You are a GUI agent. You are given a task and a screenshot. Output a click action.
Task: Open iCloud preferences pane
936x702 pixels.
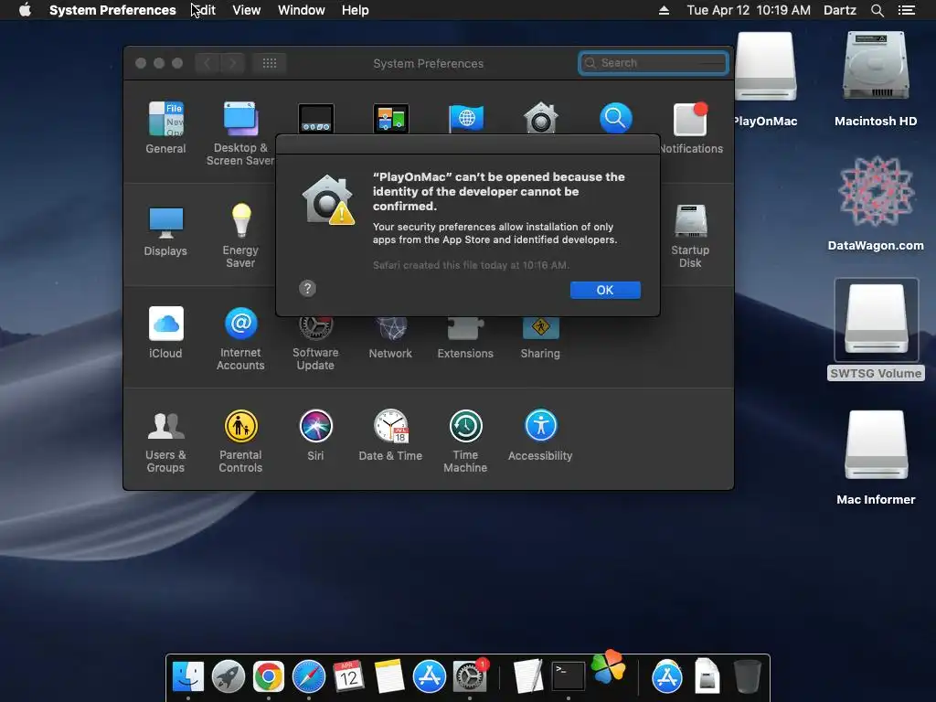click(x=165, y=333)
